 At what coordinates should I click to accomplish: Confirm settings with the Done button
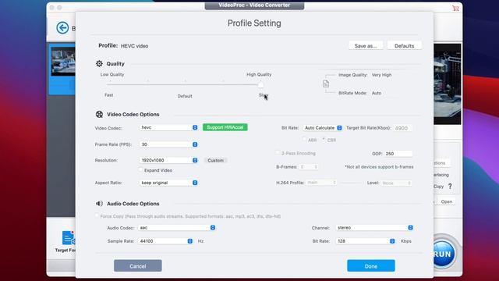[371, 265]
